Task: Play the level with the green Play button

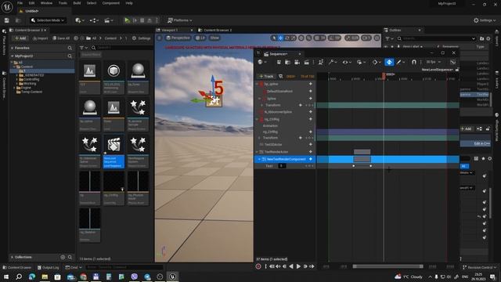Action: (127, 20)
